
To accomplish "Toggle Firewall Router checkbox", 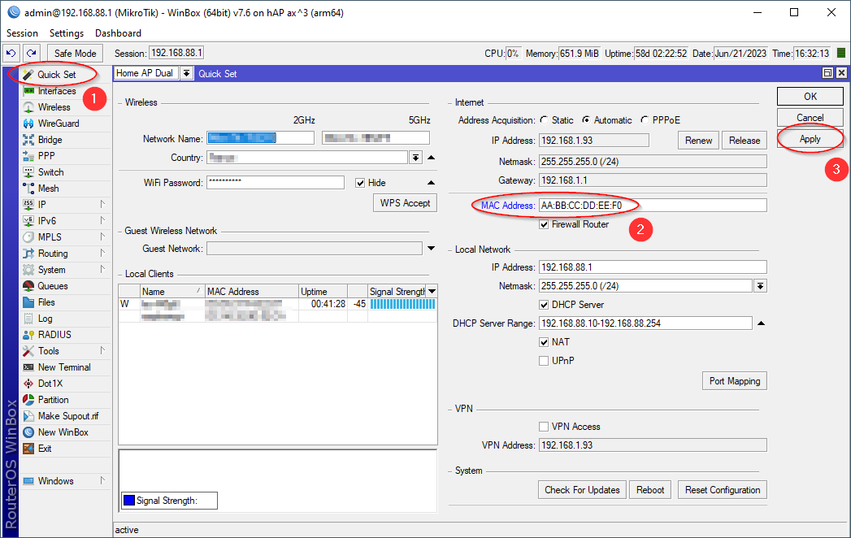I will pos(544,224).
